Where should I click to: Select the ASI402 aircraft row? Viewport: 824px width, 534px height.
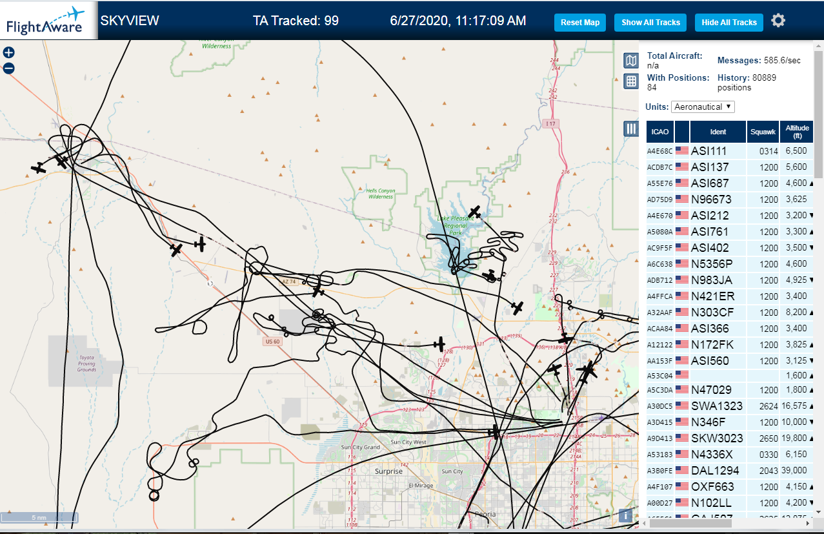pyautogui.click(x=730, y=248)
